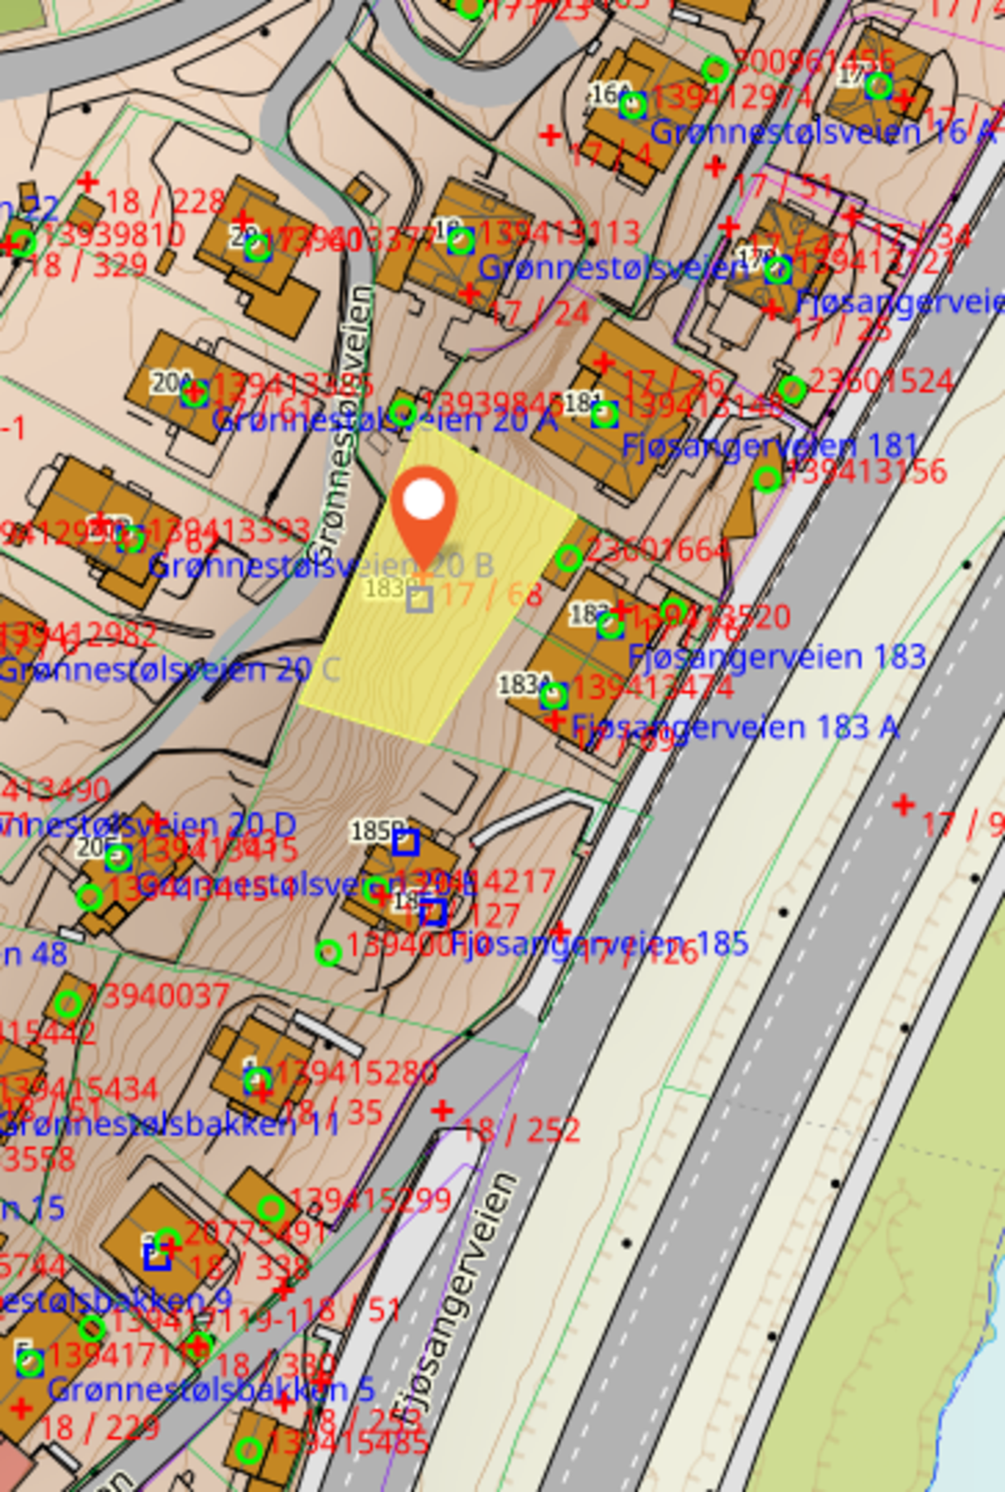Viewport: 1005px width, 1492px height.
Task: Click green circle at house 16A
Action: [x=633, y=105]
